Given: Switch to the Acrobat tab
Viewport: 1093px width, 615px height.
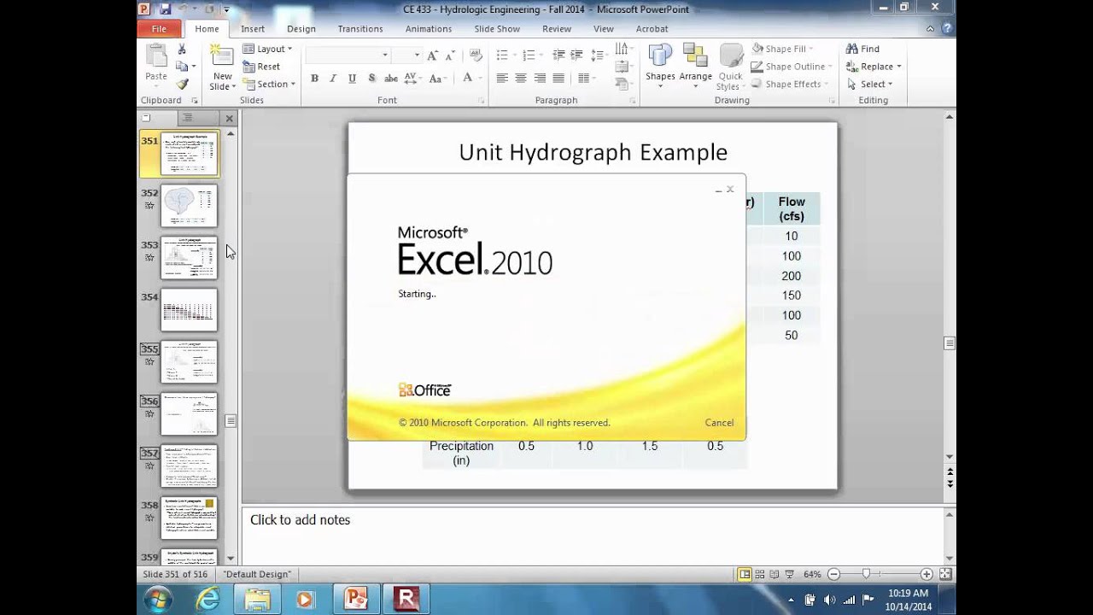Looking at the screenshot, I should (652, 28).
